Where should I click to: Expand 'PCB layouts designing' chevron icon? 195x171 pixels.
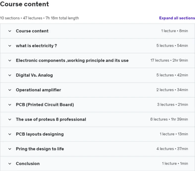10,134
